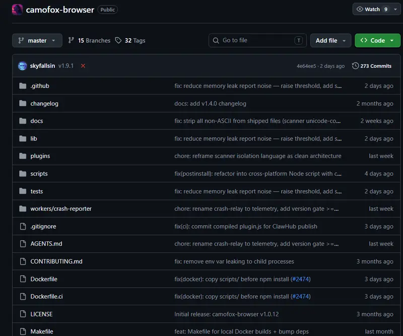The image size is (403, 336).
Task: Click the changelog folder icon
Action: pyautogui.click(x=23, y=104)
